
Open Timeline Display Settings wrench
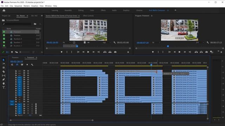tap(32, 65)
